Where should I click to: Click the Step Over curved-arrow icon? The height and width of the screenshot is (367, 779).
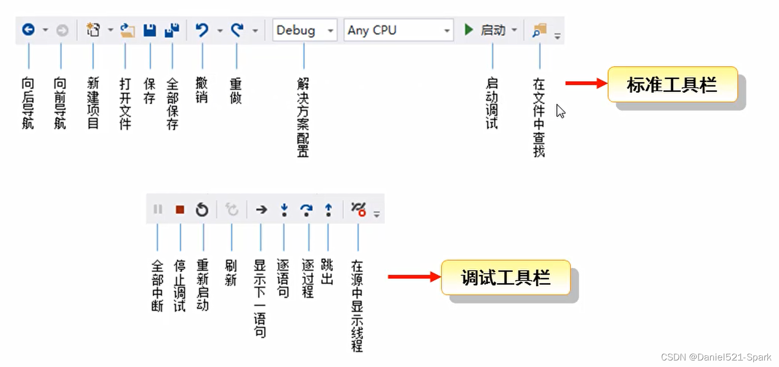pos(306,210)
